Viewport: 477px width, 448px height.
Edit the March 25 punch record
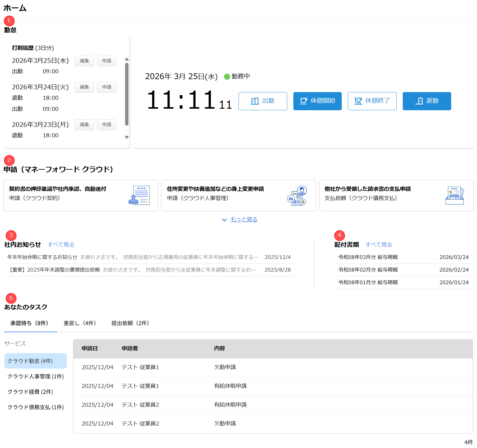pos(84,61)
